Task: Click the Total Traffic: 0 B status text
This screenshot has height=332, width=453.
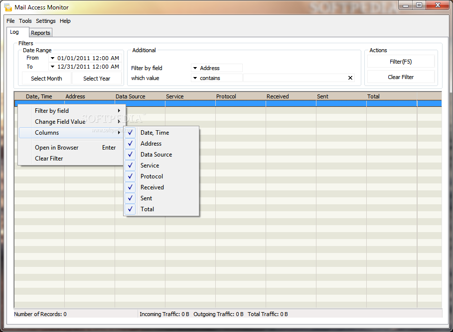Action: click(268, 314)
